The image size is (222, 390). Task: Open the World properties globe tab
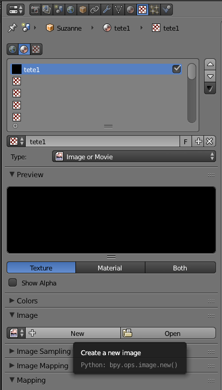coord(71,10)
